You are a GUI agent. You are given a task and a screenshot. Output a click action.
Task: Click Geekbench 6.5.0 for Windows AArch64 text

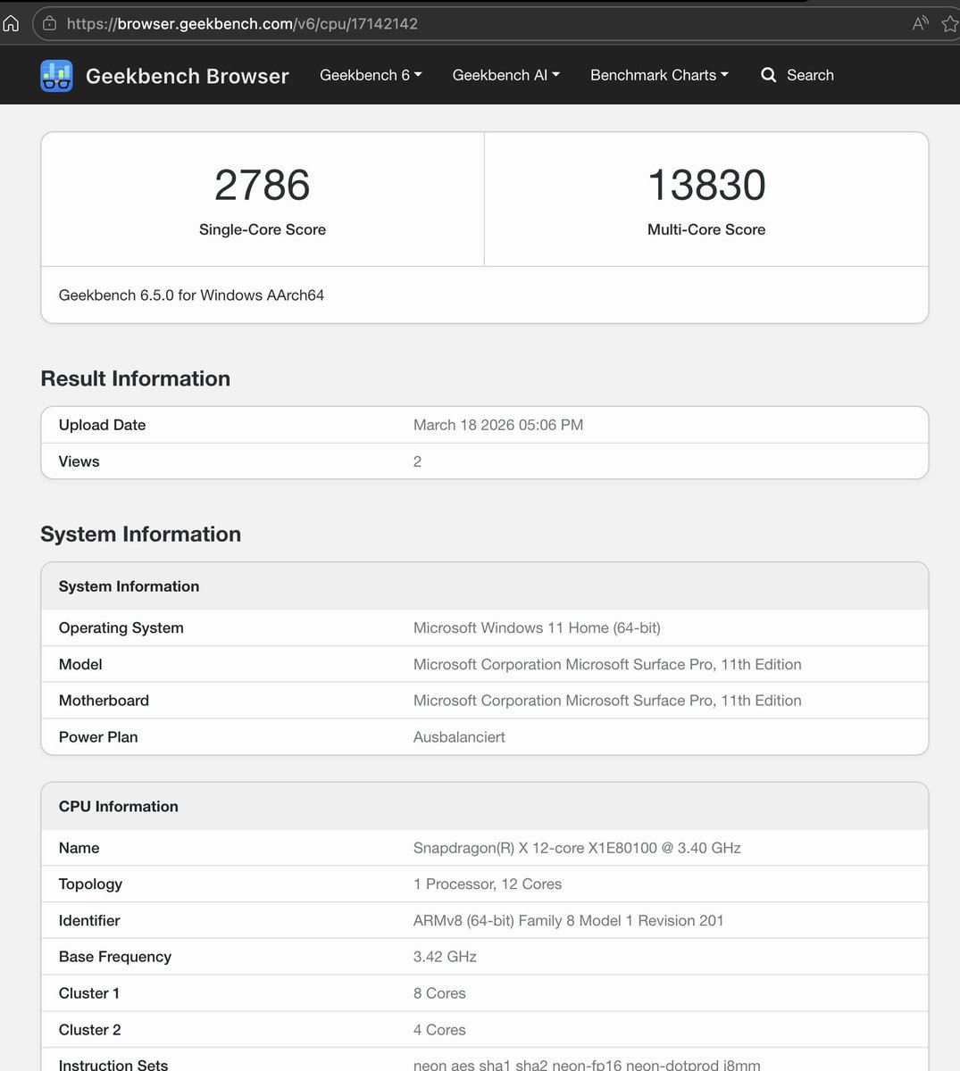pos(191,295)
